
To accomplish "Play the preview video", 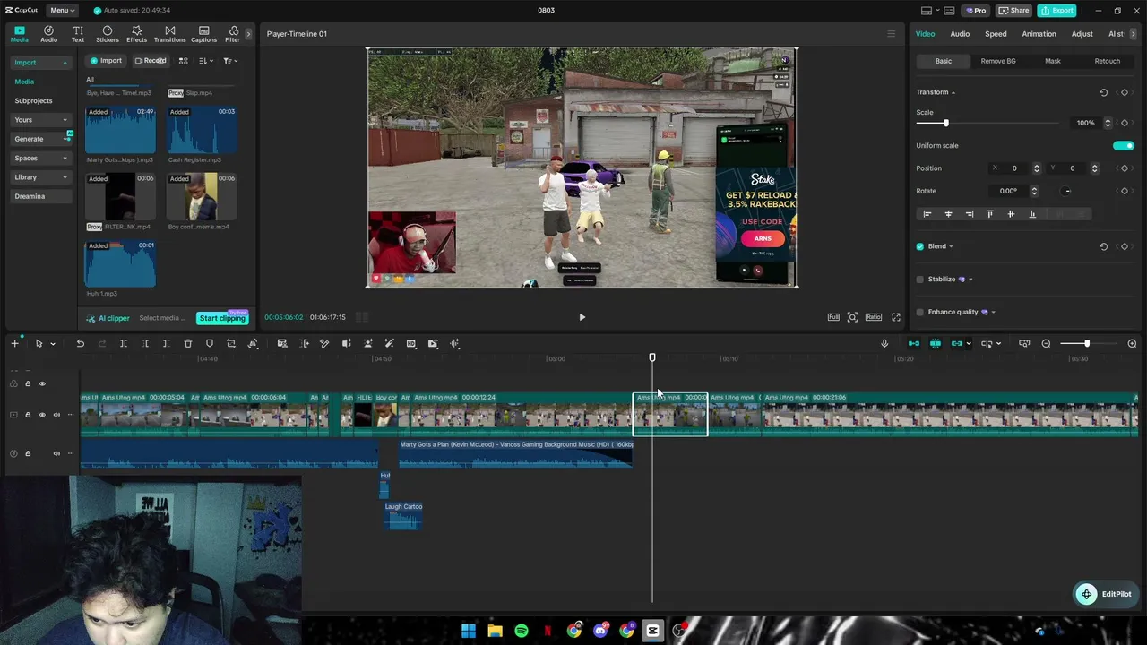I will [x=582, y=317].
